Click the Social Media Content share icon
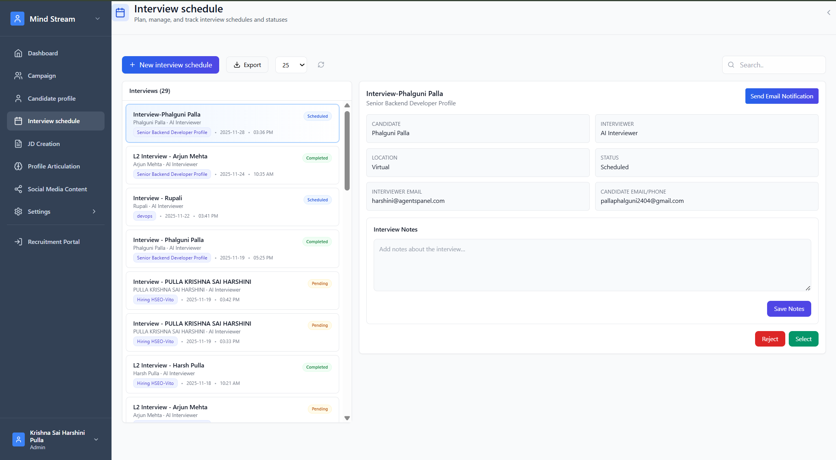 [x=18, y=189]
